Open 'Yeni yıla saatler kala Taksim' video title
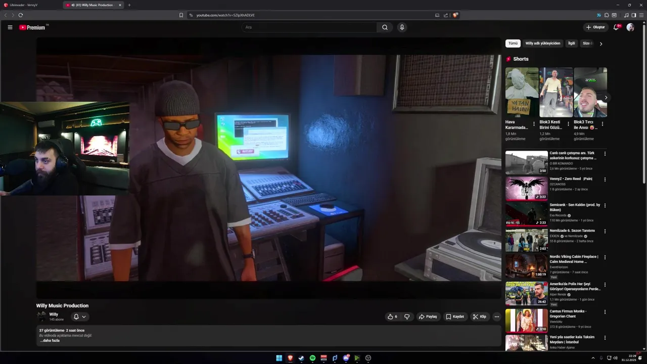 pyautogui.click(x=572, y=339)
